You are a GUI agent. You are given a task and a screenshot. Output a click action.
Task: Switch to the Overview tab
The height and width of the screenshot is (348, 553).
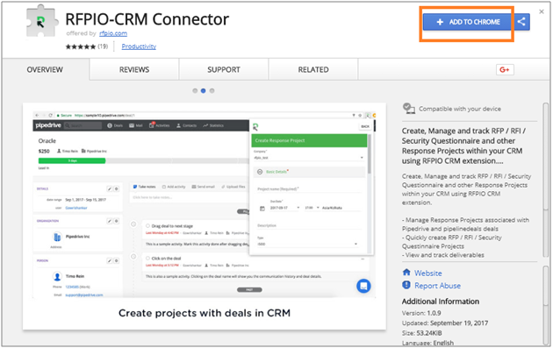click(45, 70)
